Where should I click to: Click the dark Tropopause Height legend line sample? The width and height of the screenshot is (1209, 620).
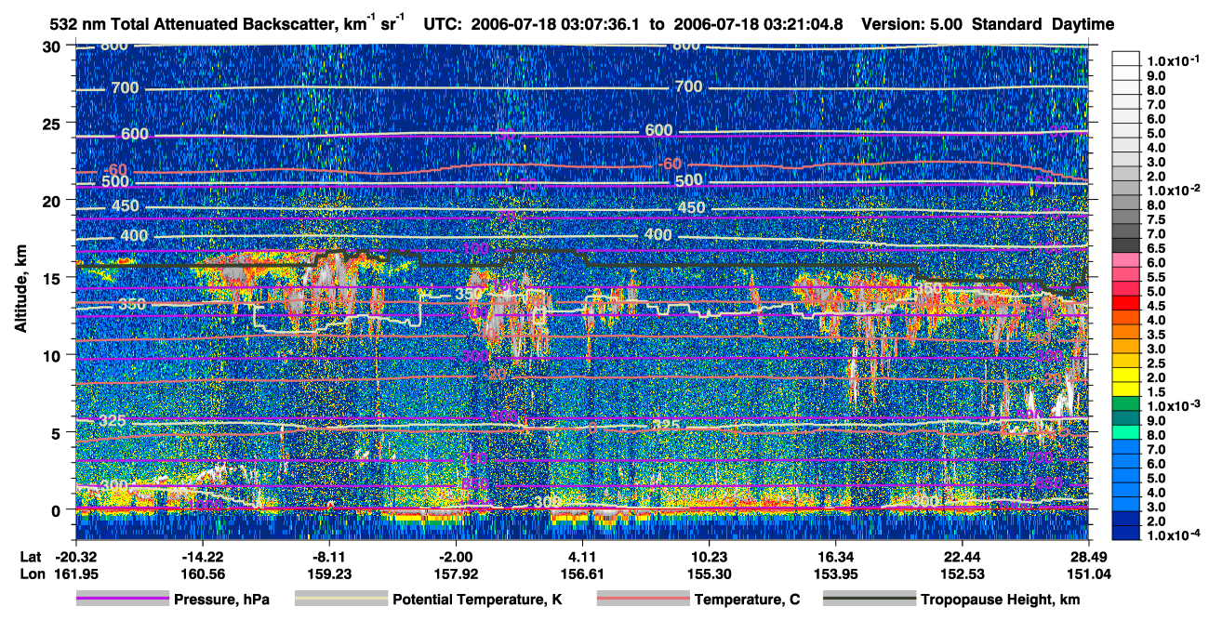pos(870,600)
